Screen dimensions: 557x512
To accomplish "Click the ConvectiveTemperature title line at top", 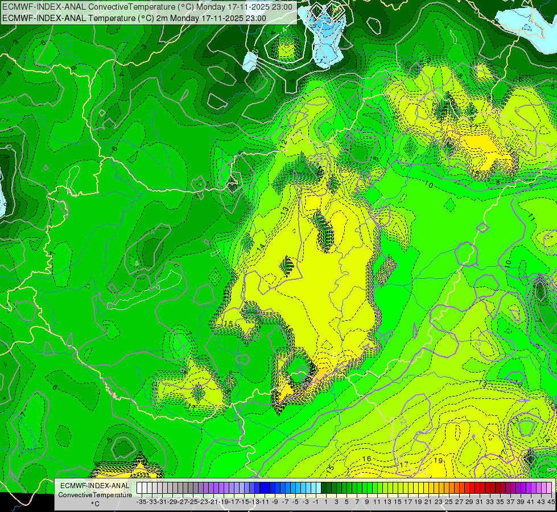I will [x=147, y=7].
